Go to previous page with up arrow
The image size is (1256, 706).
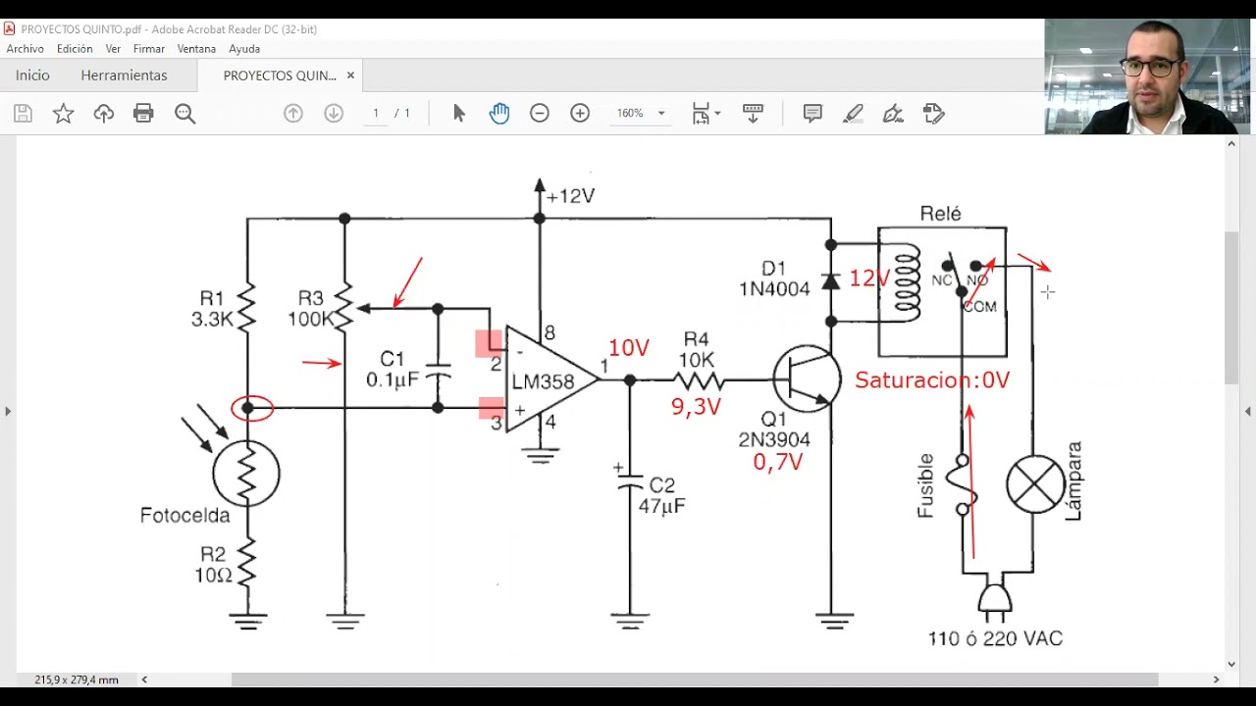coord(293,114)
